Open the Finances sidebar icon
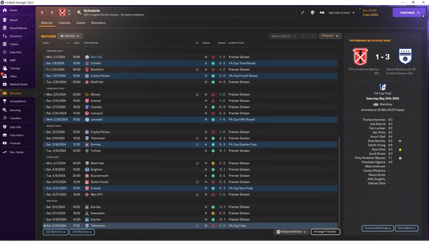 tap(5, 143)
